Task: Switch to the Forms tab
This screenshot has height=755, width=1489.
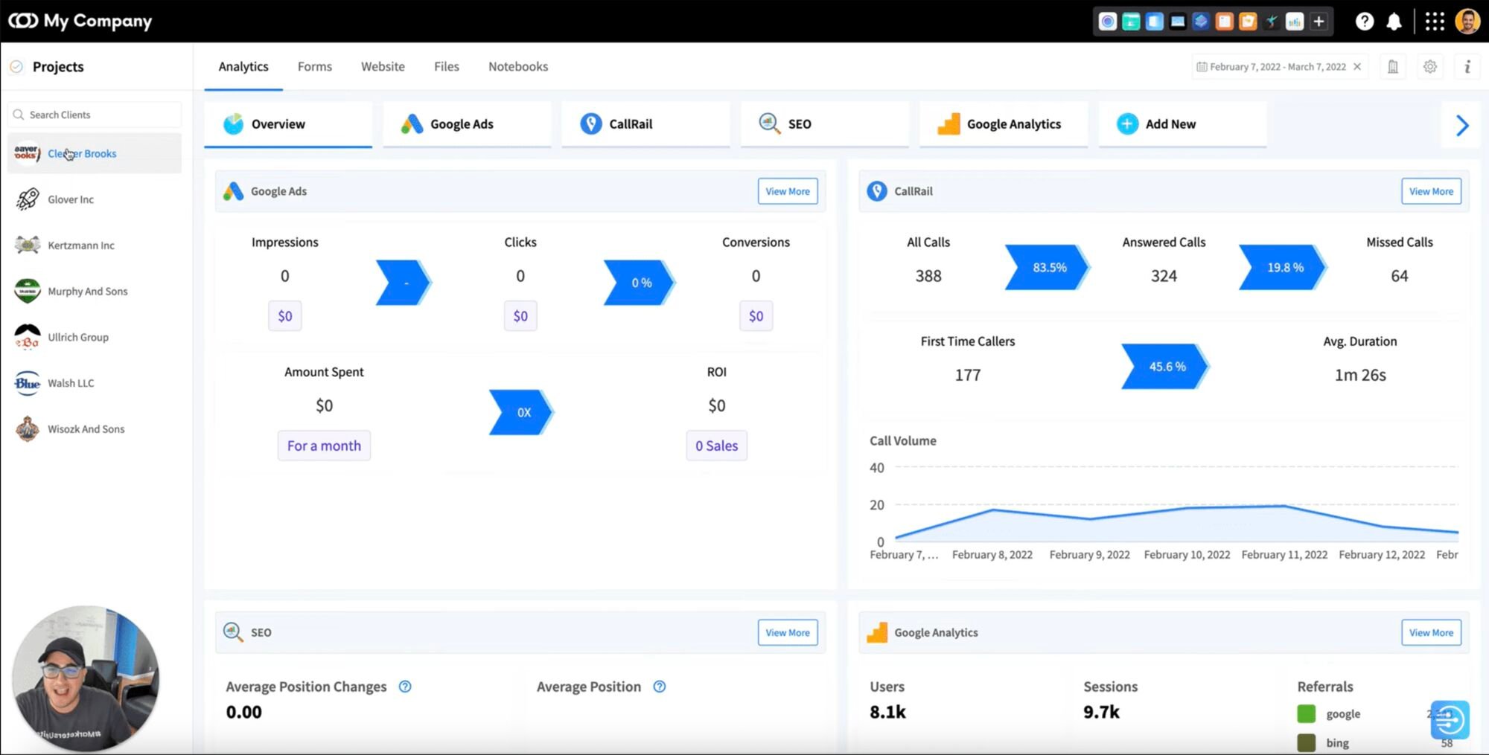Action: click(315, 66)
